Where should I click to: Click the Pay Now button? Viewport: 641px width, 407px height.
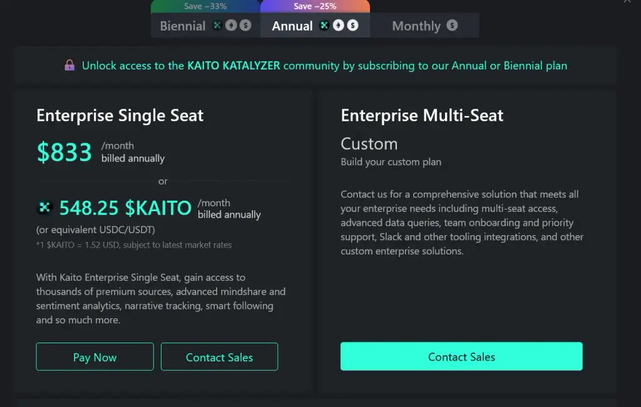(95, 357)
